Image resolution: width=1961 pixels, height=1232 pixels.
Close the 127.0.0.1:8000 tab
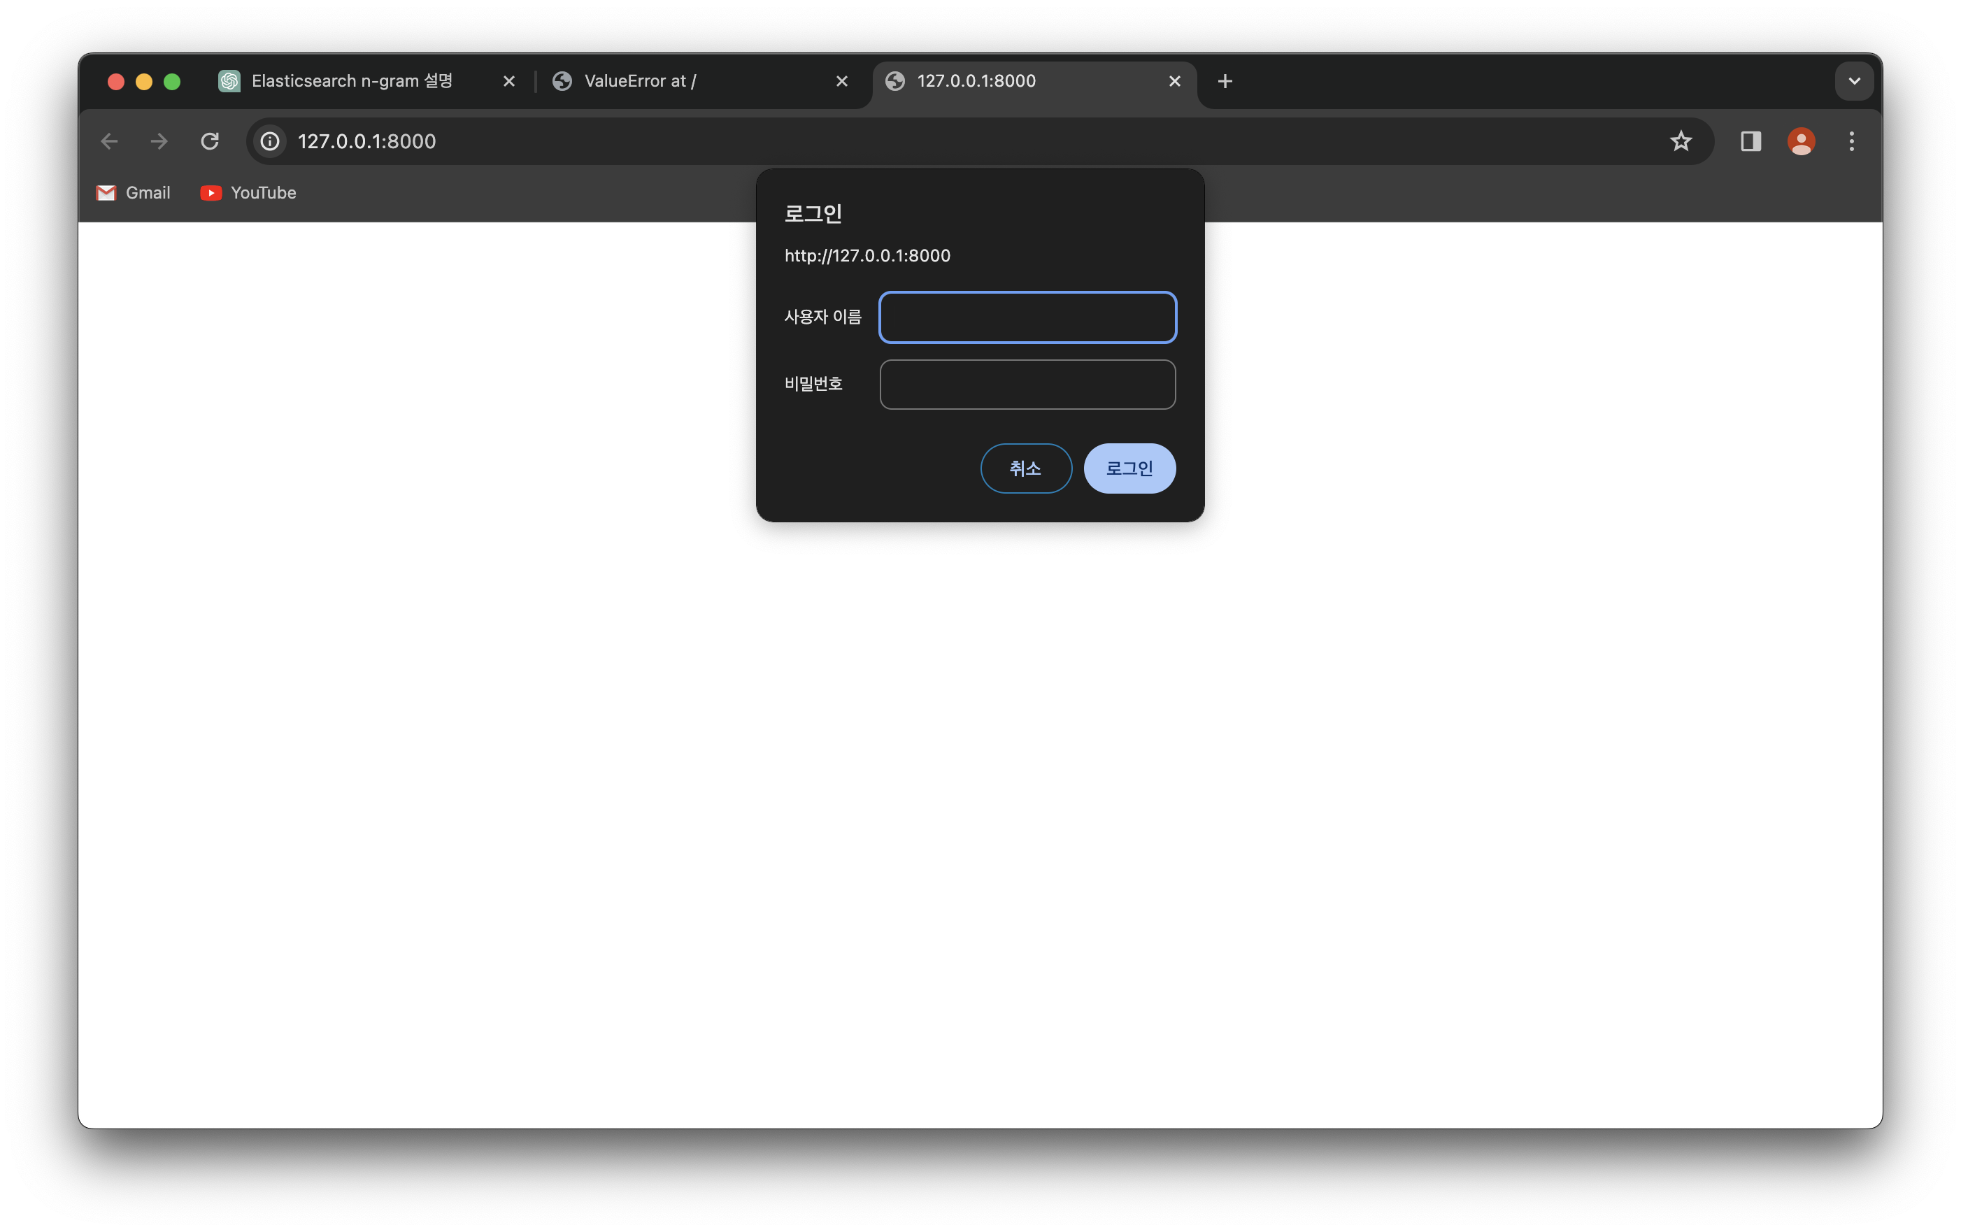coord(1175,81)
